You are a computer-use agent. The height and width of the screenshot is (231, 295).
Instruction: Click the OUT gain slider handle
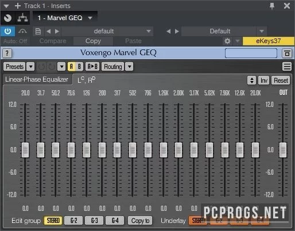tap(283, 150)
